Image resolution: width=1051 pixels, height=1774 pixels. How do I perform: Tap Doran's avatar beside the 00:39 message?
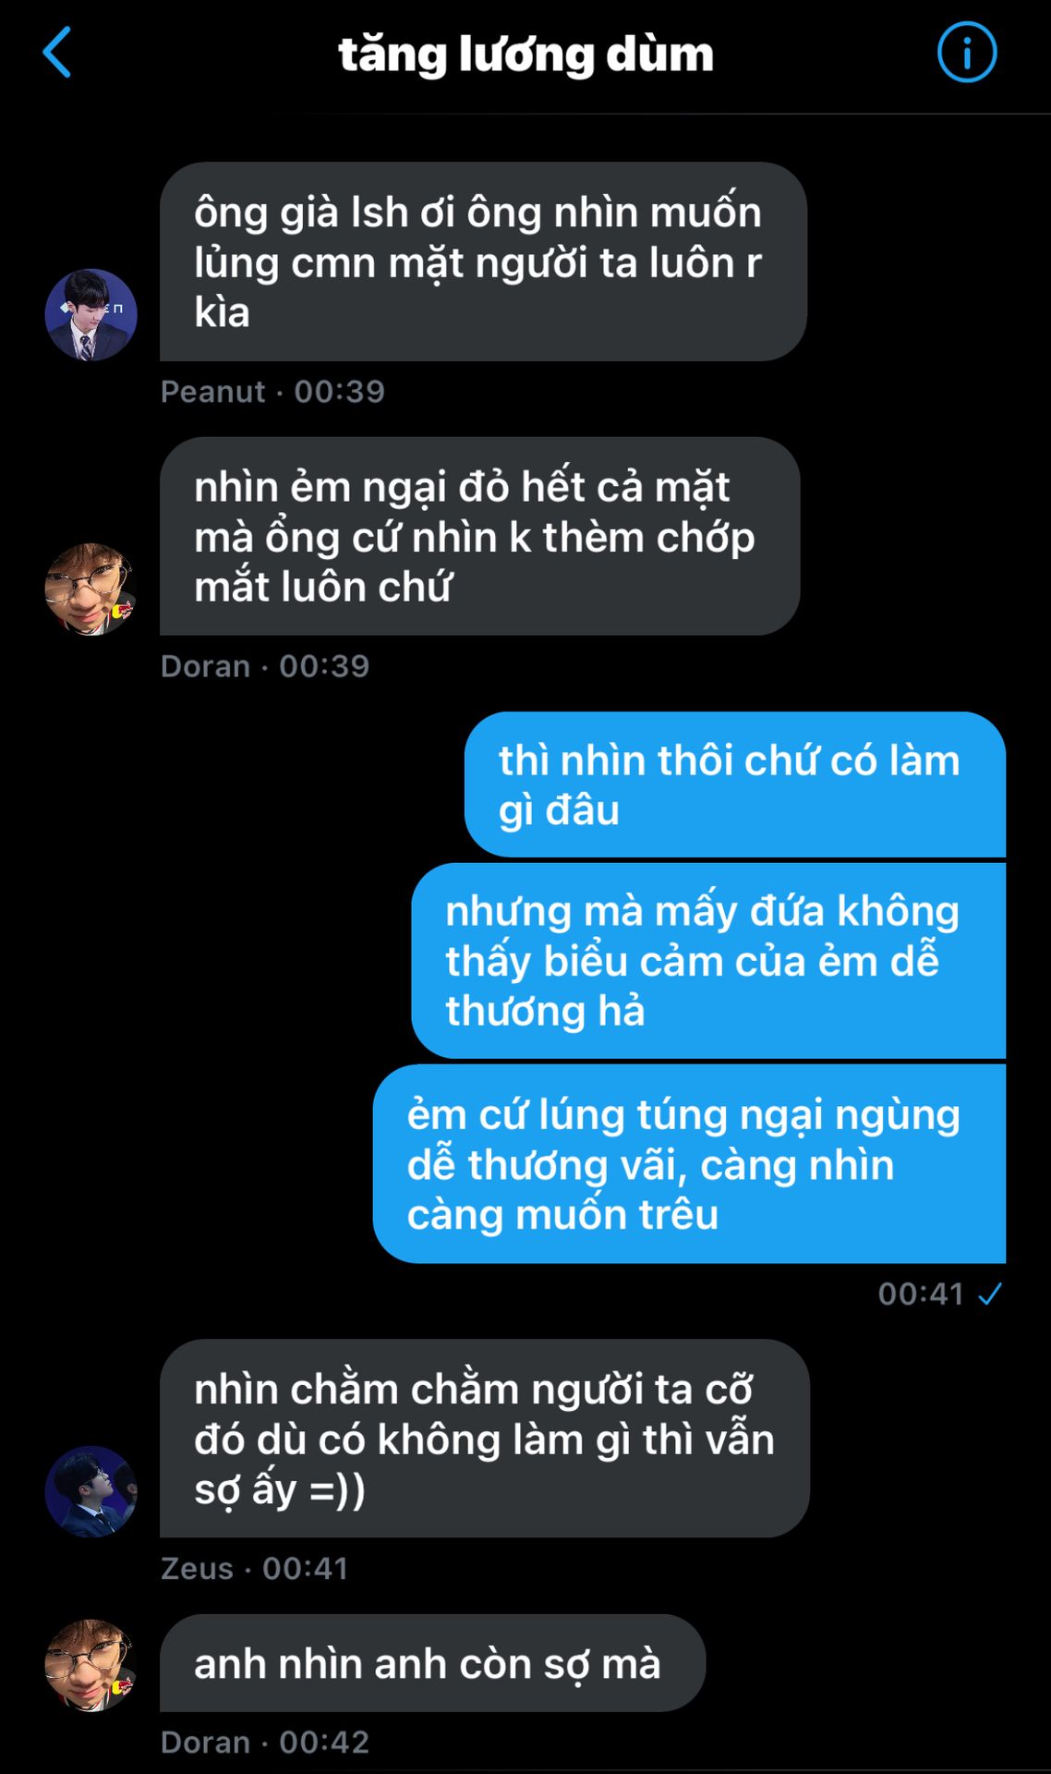[x=91, y=589]
